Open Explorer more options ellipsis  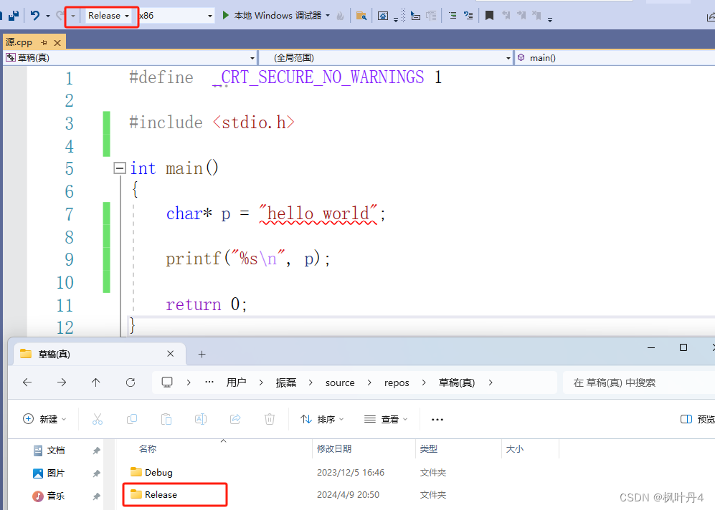[x=437, y=419]
